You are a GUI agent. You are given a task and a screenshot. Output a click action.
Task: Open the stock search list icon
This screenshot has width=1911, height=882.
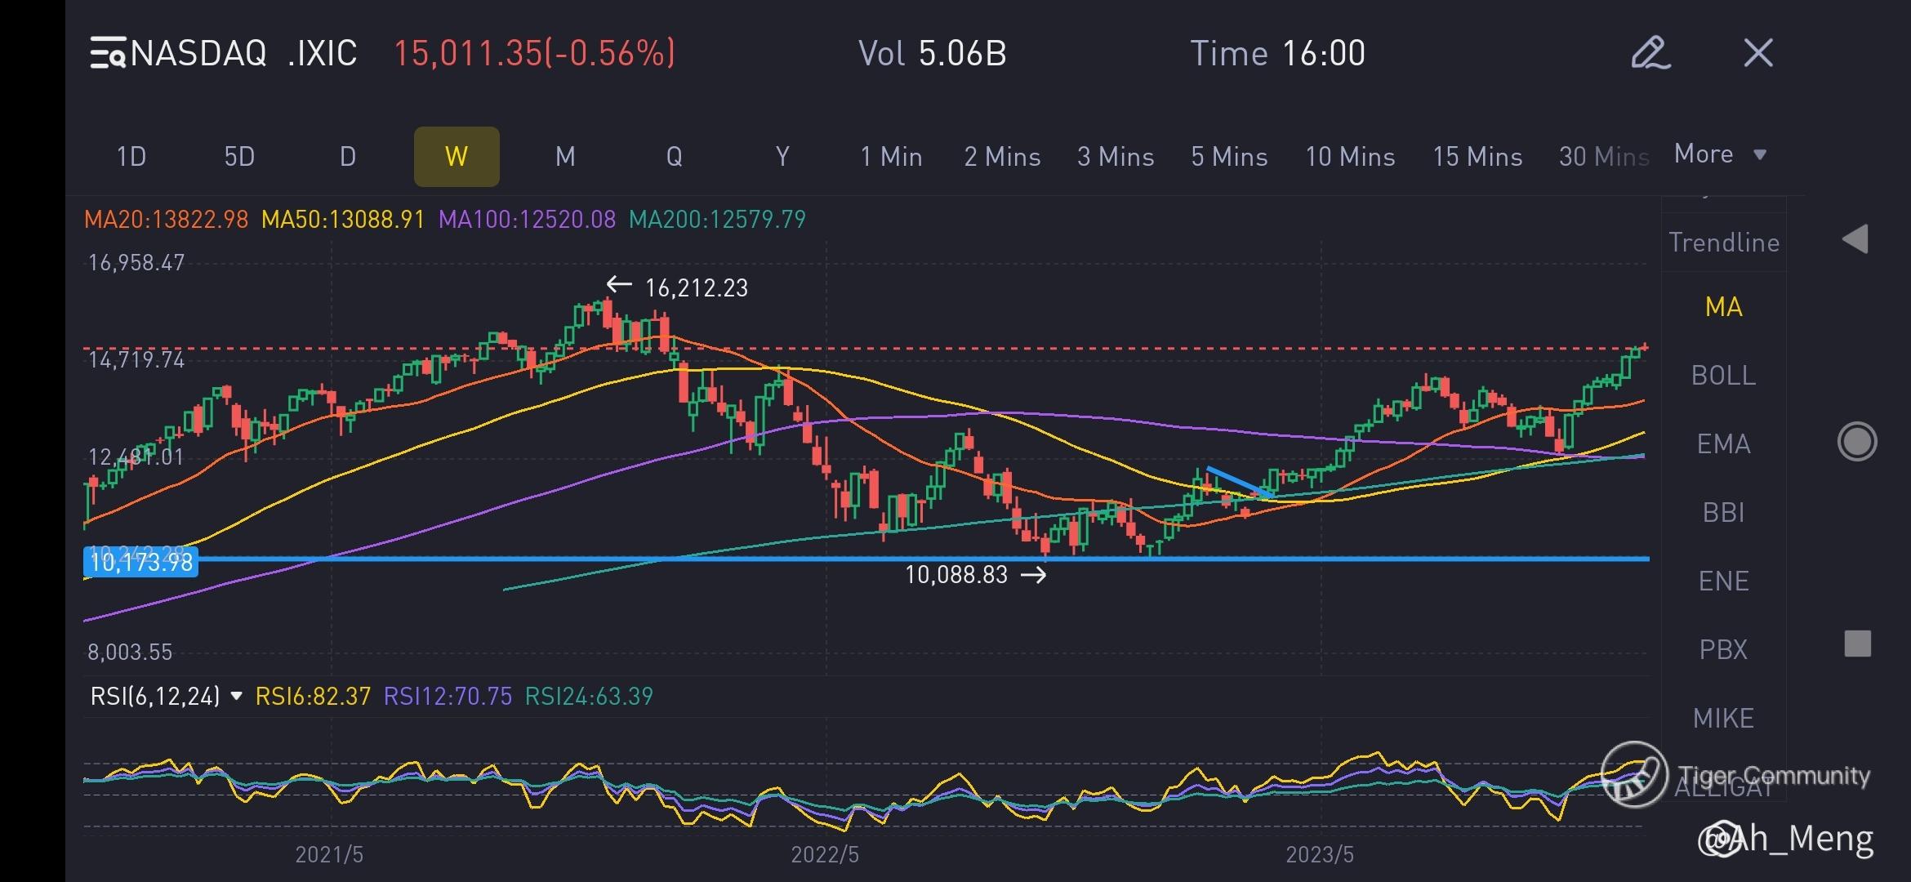[108, 53]
